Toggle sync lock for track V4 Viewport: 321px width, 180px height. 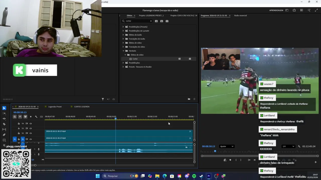click(x=27, y=123)
